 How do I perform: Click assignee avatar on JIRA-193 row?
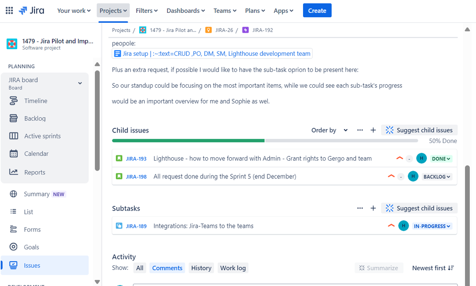point(421,158)
